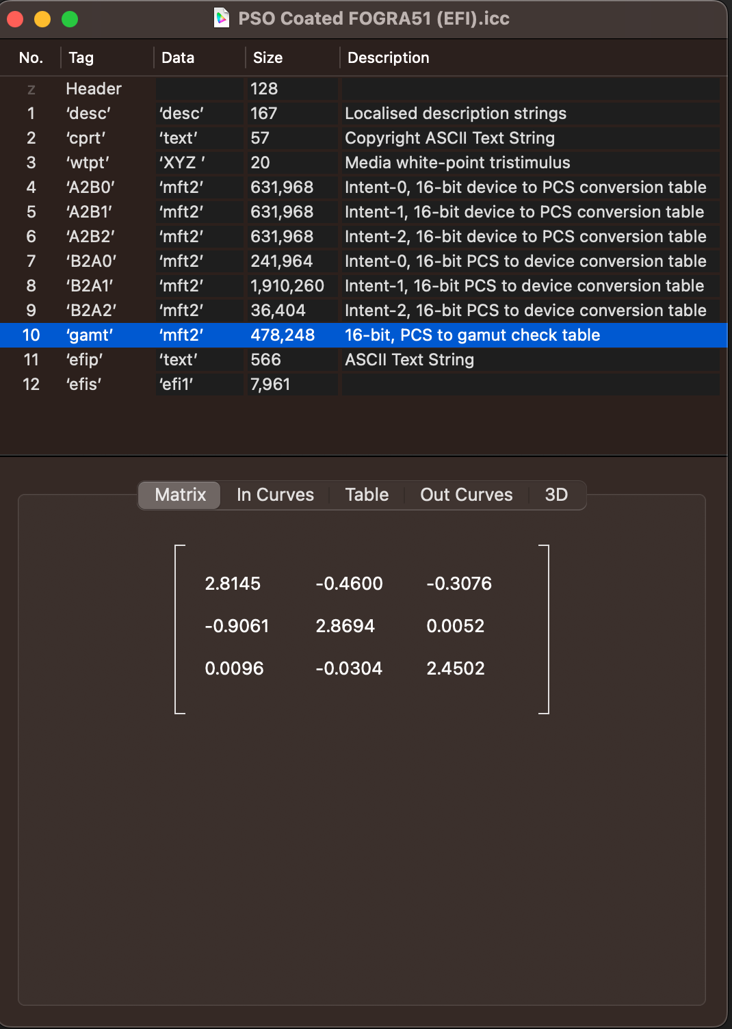
Task: Select the 'B2A1' conversion table row
Action: pyautogui.click(x=274, y=285)
